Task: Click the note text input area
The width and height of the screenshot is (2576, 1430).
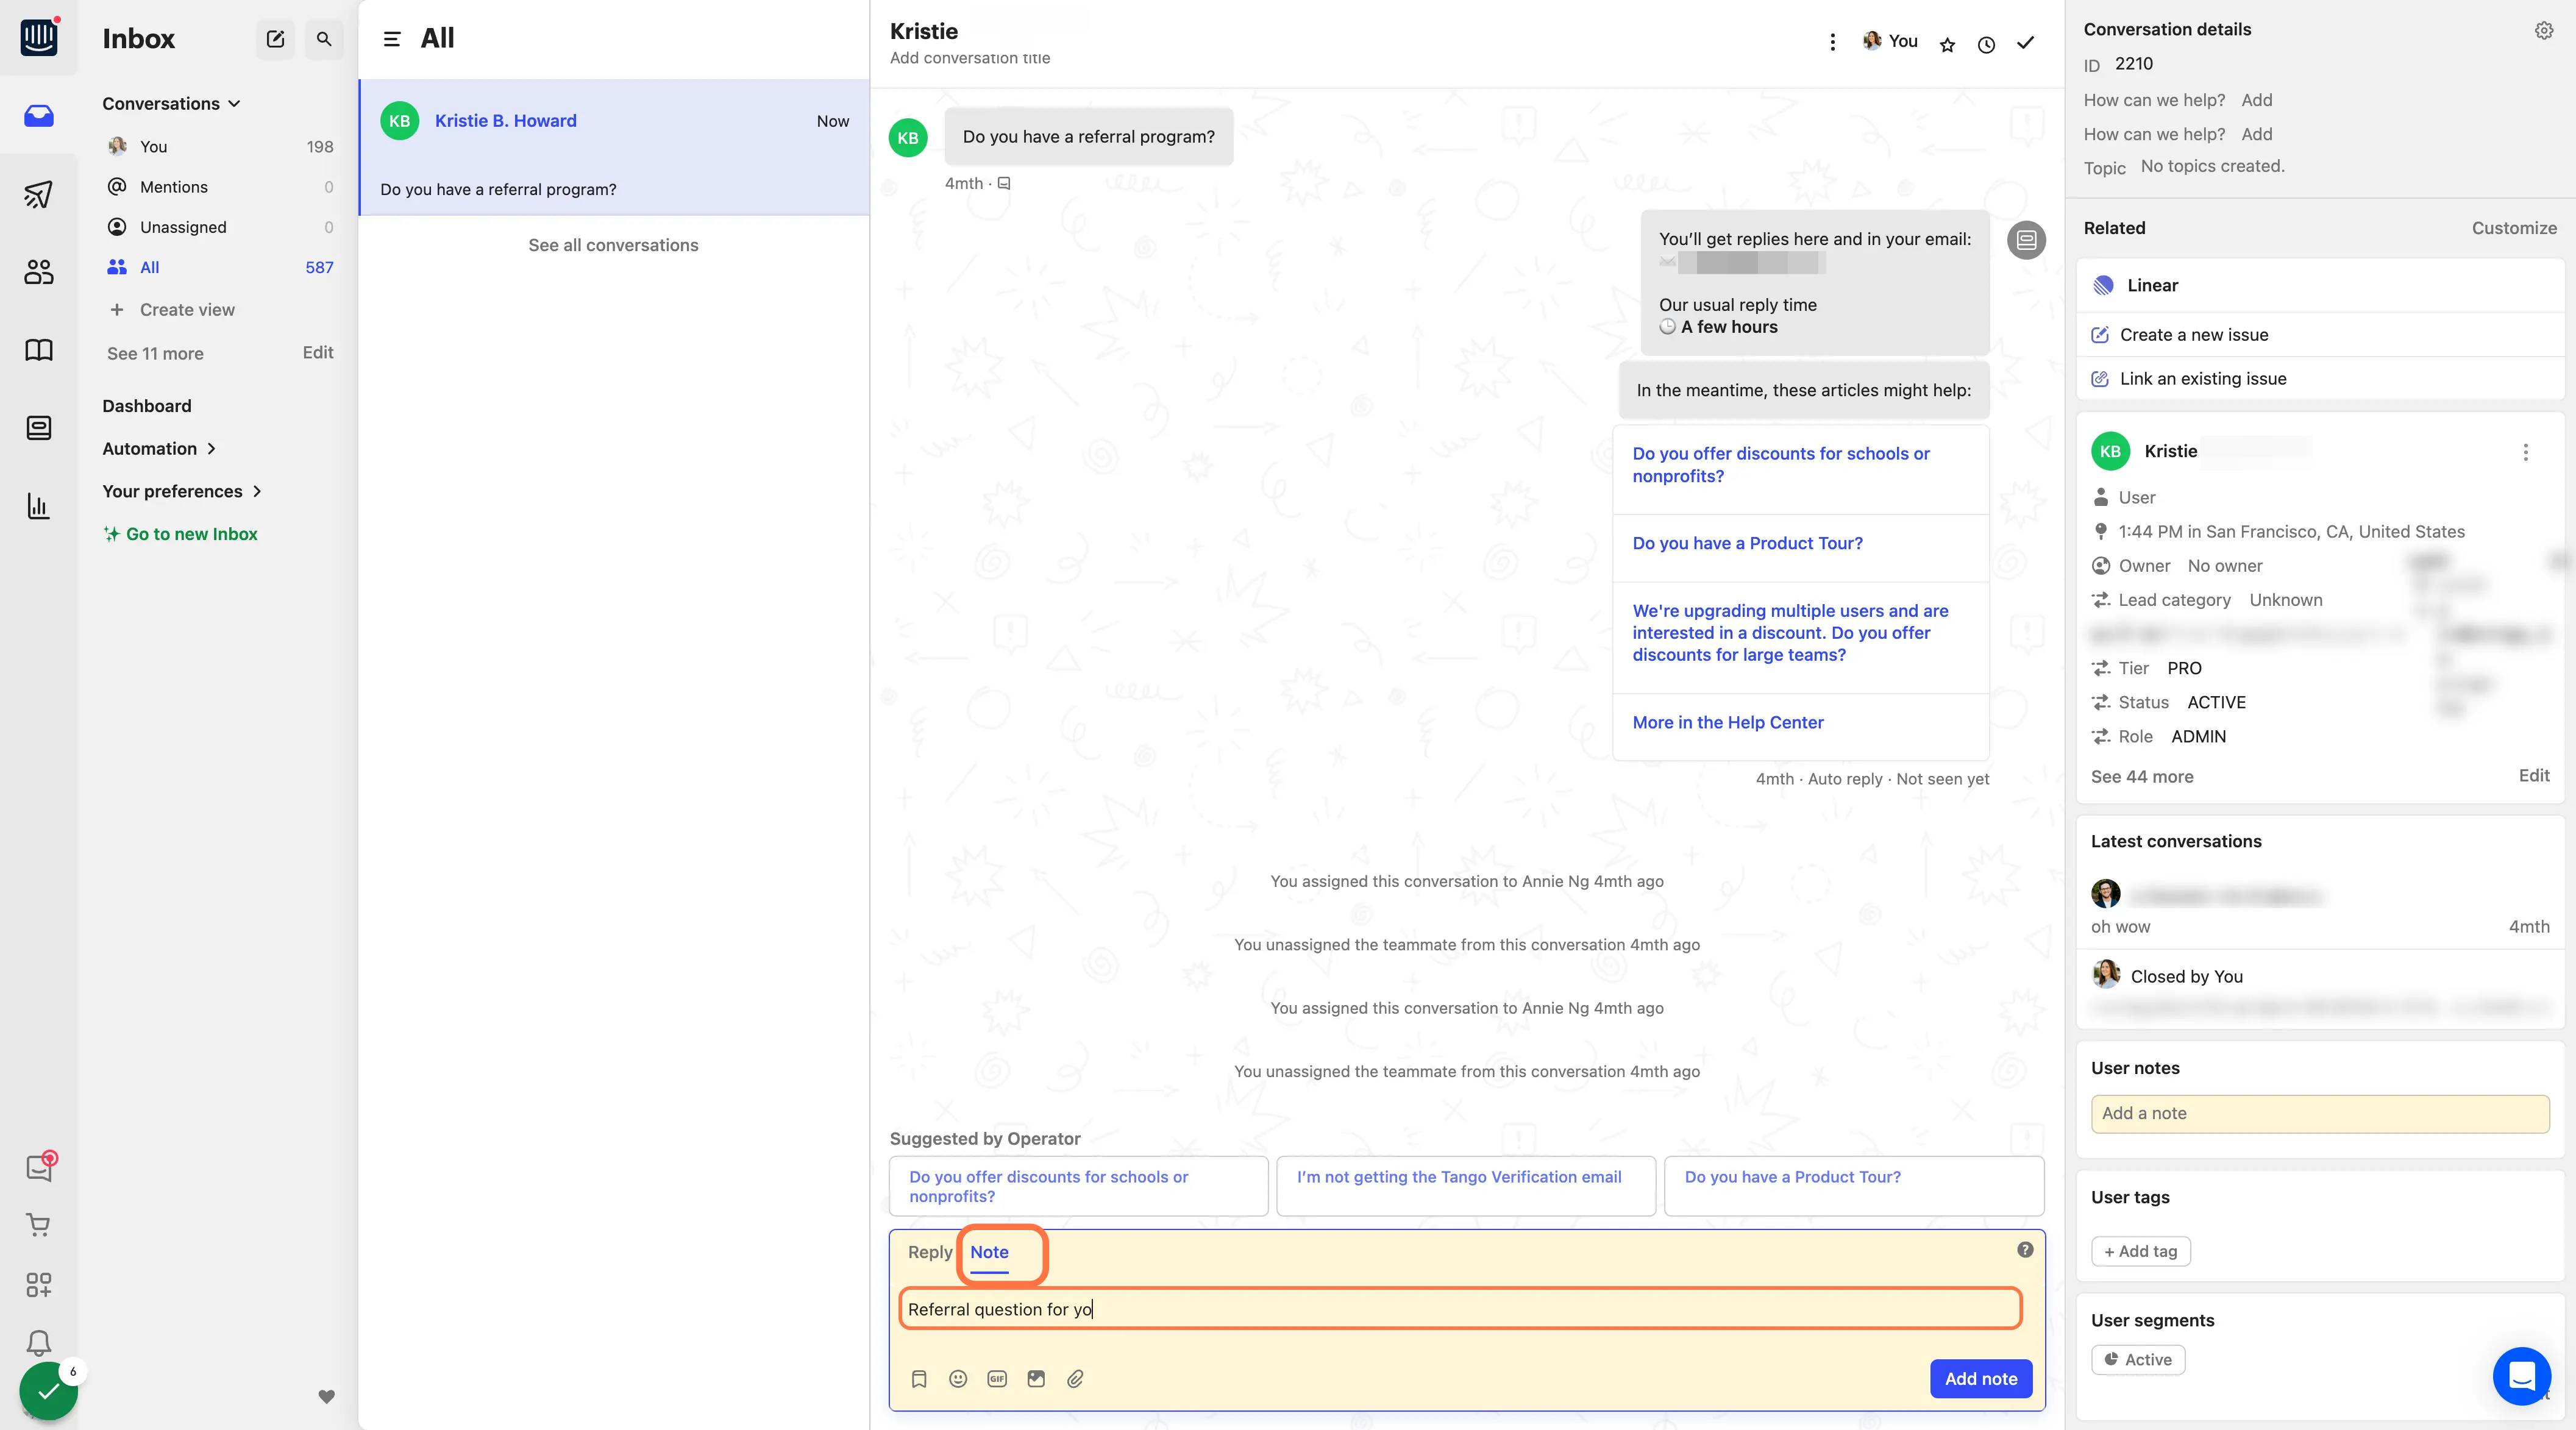Action: tap(1460, 1309)
